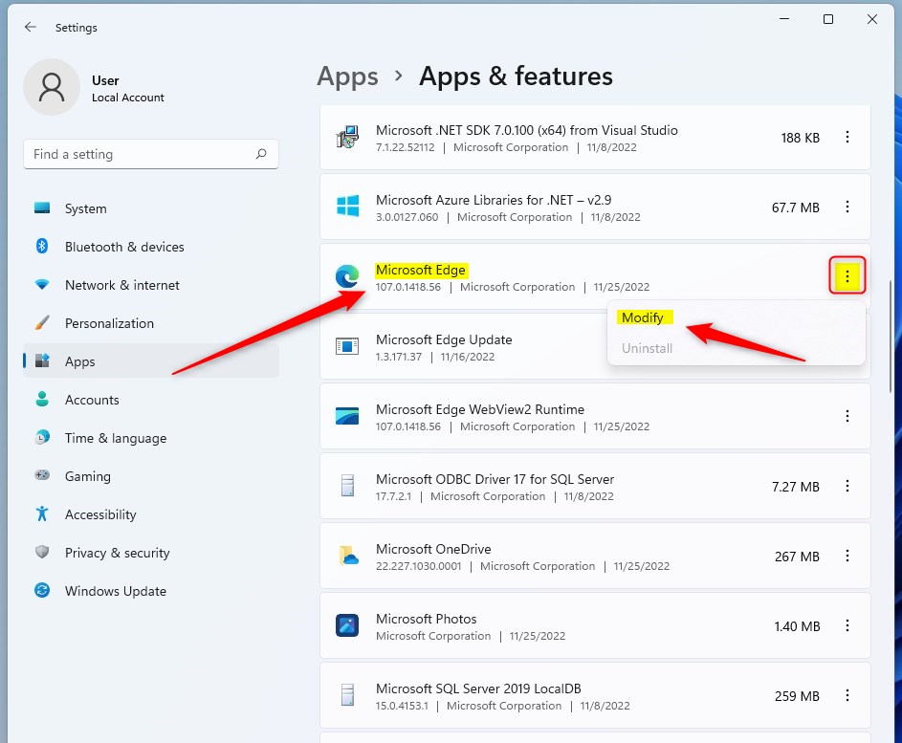Select the Gaming settings icon

41,476
